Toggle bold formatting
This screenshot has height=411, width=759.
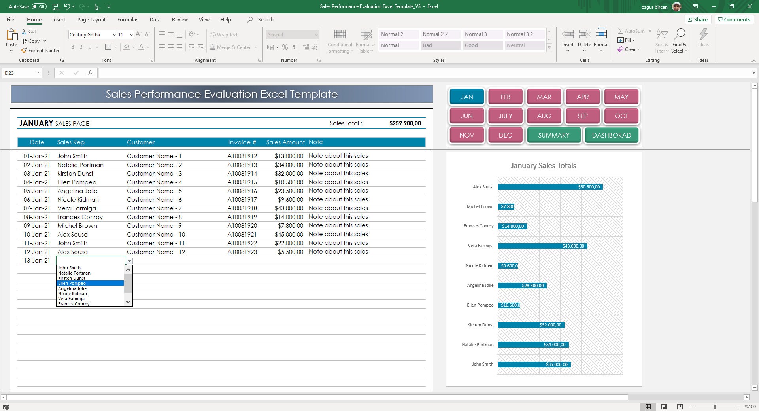(x=73, y=47)
